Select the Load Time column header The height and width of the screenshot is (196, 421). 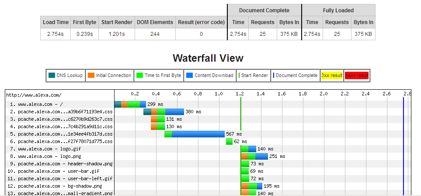coord(56,22)
